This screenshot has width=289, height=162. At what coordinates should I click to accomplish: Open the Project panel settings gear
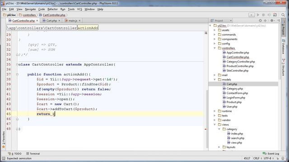[x=272, y=21]
